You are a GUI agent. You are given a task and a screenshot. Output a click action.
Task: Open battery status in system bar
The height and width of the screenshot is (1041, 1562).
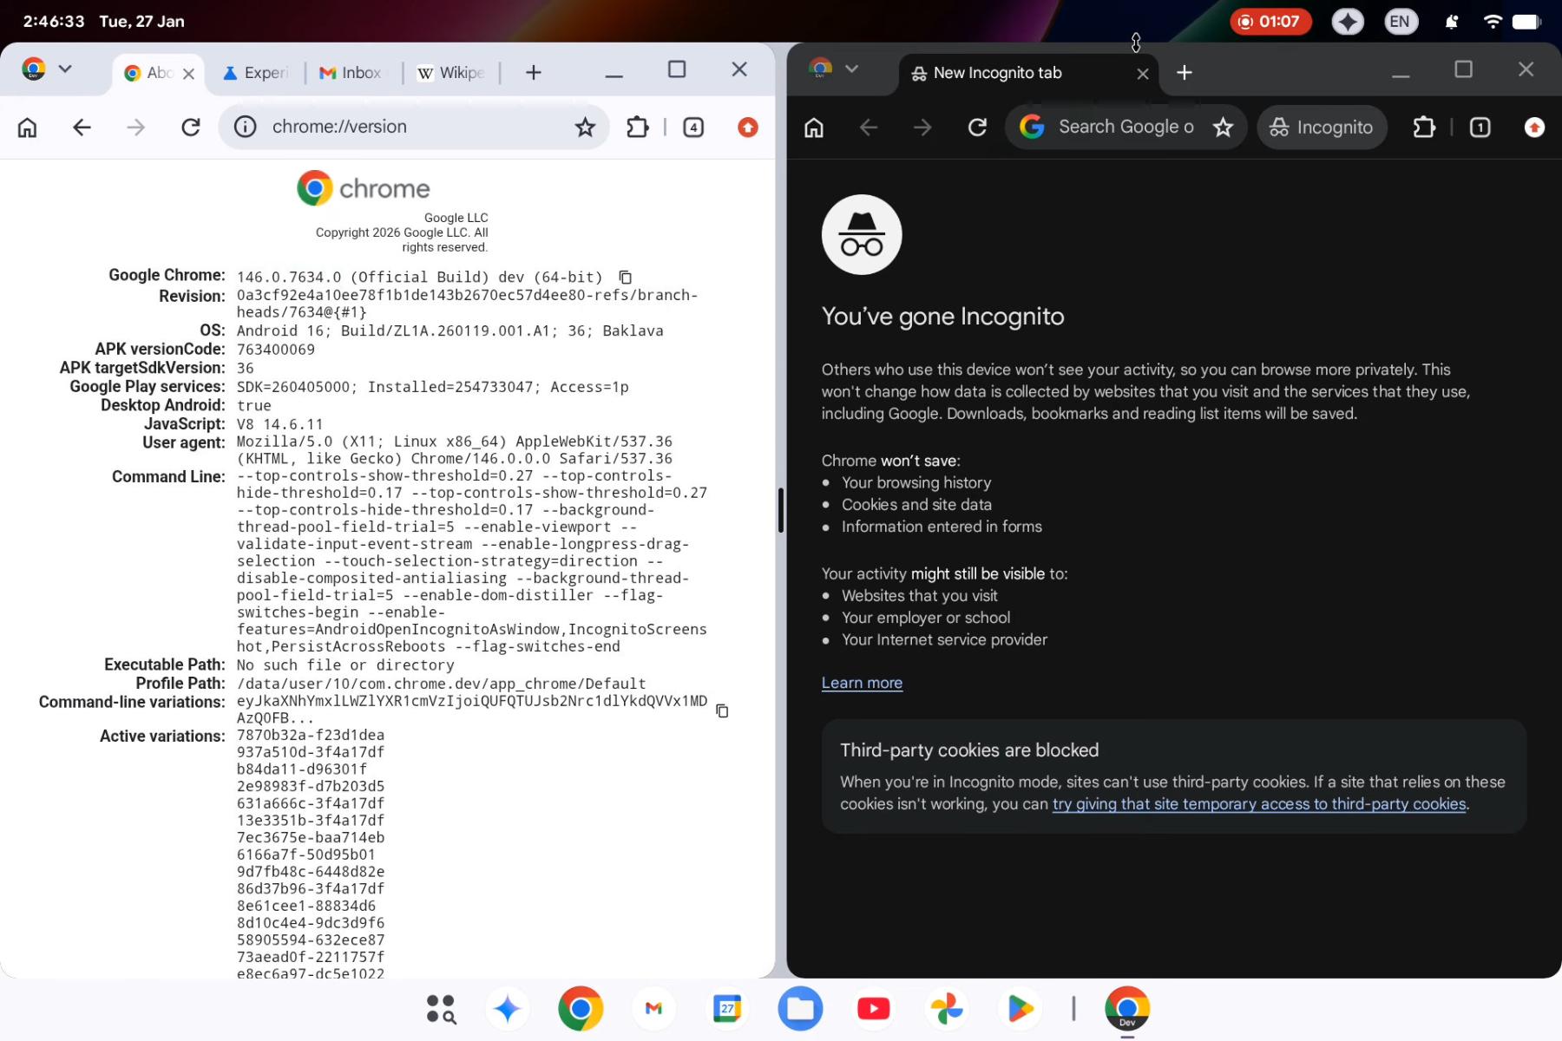coord(1526,22)
